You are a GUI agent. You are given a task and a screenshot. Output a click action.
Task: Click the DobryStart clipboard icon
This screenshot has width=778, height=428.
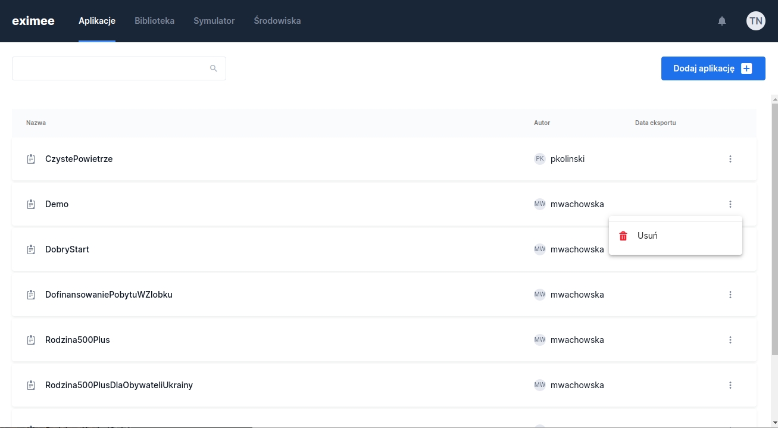pos(31,249)
